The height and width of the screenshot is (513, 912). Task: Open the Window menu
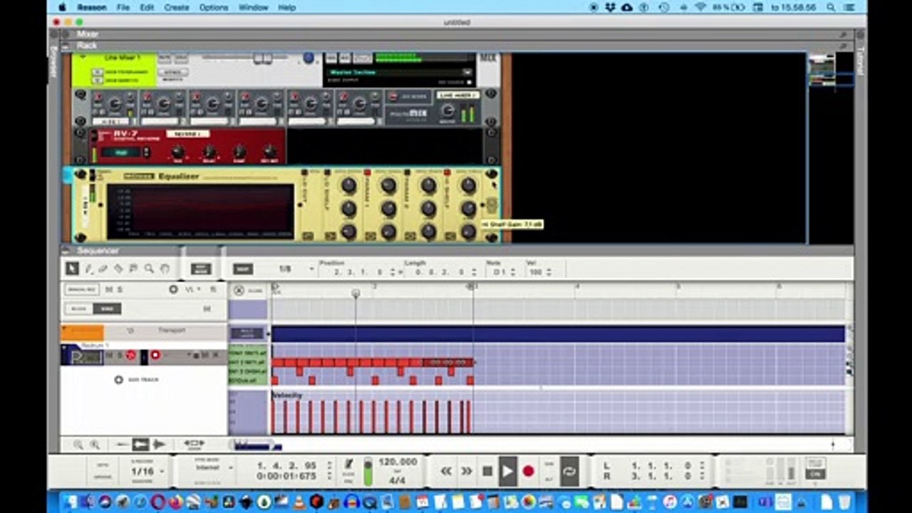(254, 7)
